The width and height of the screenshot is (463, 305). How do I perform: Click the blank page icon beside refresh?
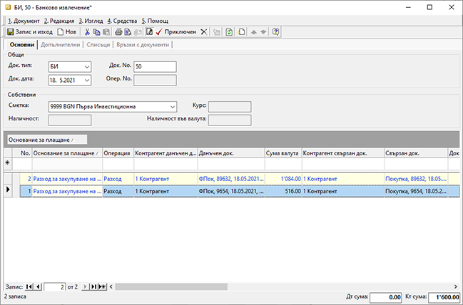coord(242,32)
